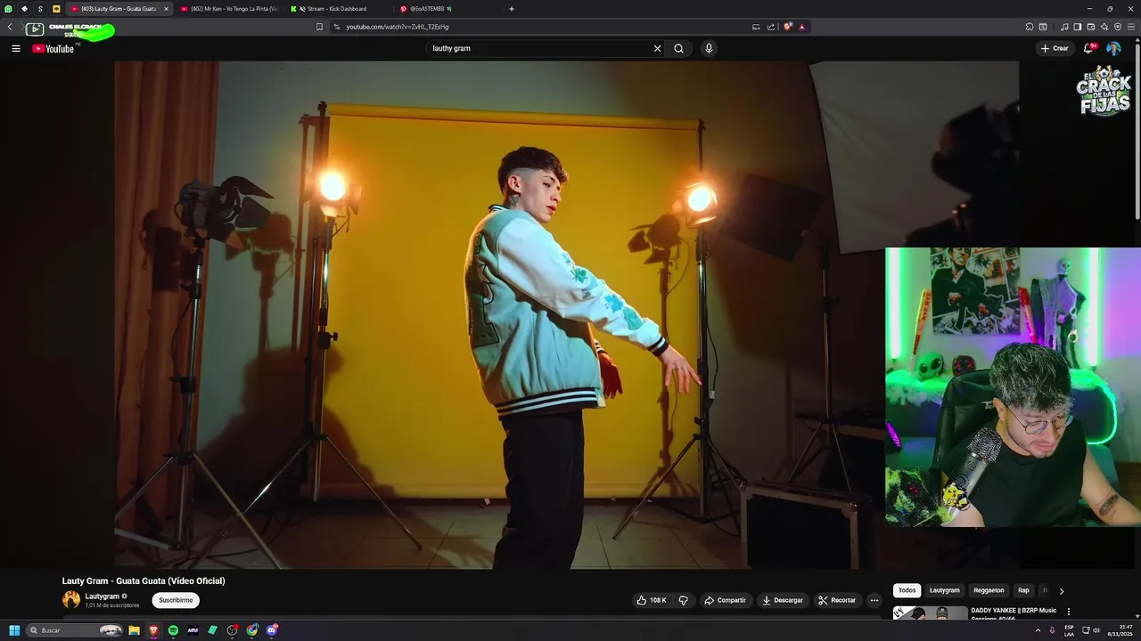Open the Lautygram channel avatar
The image size is (1141, 641).
click(x=71, y=599)
